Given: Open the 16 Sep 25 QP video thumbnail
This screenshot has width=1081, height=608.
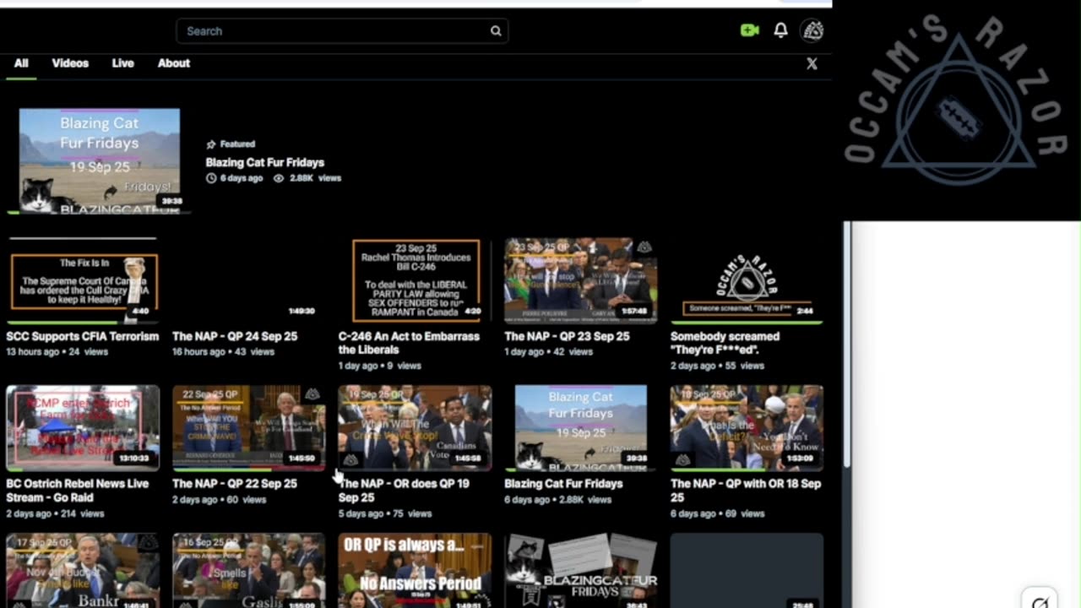Looking at the screenshot, I should 249,570.
